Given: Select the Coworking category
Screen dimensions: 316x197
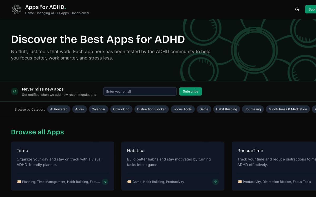Looking at the screenshot, I should pos(121,109).
